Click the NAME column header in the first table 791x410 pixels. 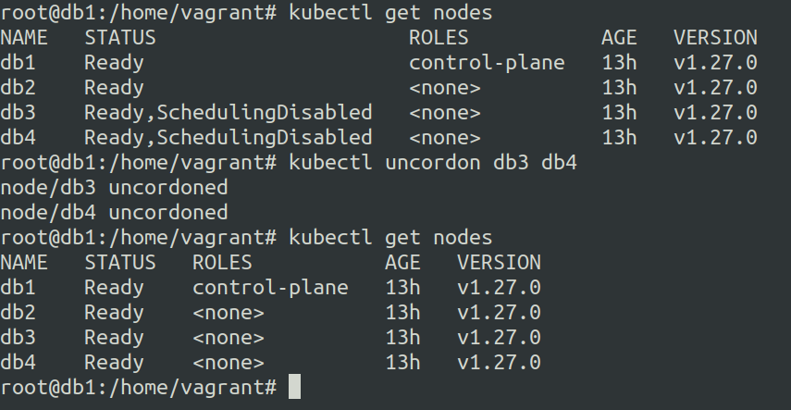click(24, 38)
